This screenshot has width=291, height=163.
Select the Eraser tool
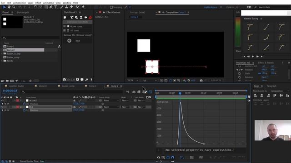71,7
